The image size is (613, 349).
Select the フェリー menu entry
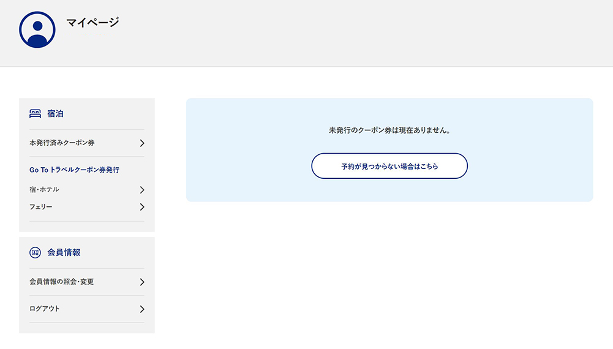(x=87, y=207)
